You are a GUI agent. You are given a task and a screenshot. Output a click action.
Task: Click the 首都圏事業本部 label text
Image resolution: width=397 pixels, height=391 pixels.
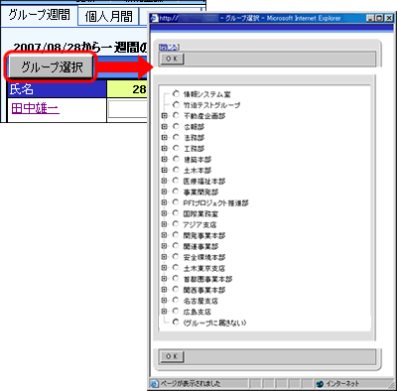(207, 279)
